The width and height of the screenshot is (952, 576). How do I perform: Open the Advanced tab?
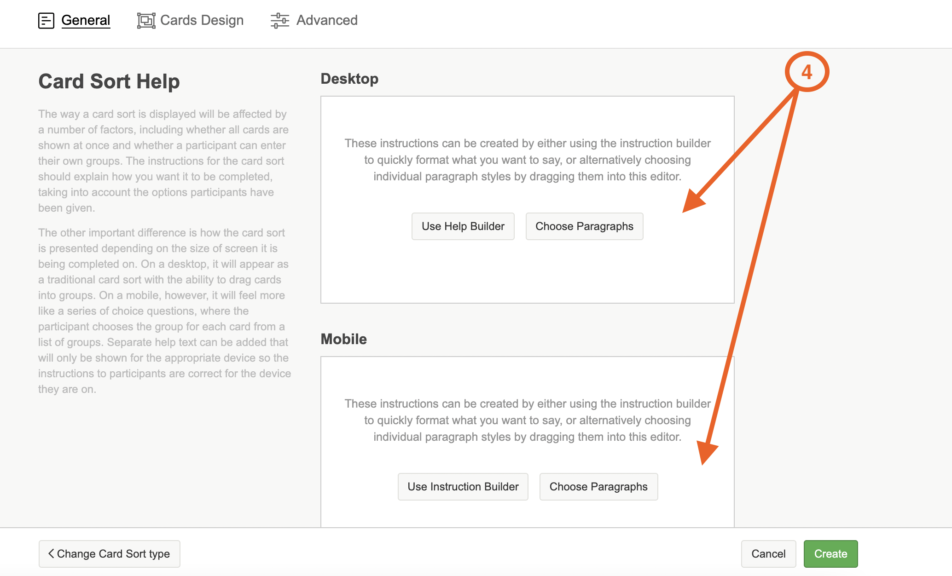pos(326,20)
